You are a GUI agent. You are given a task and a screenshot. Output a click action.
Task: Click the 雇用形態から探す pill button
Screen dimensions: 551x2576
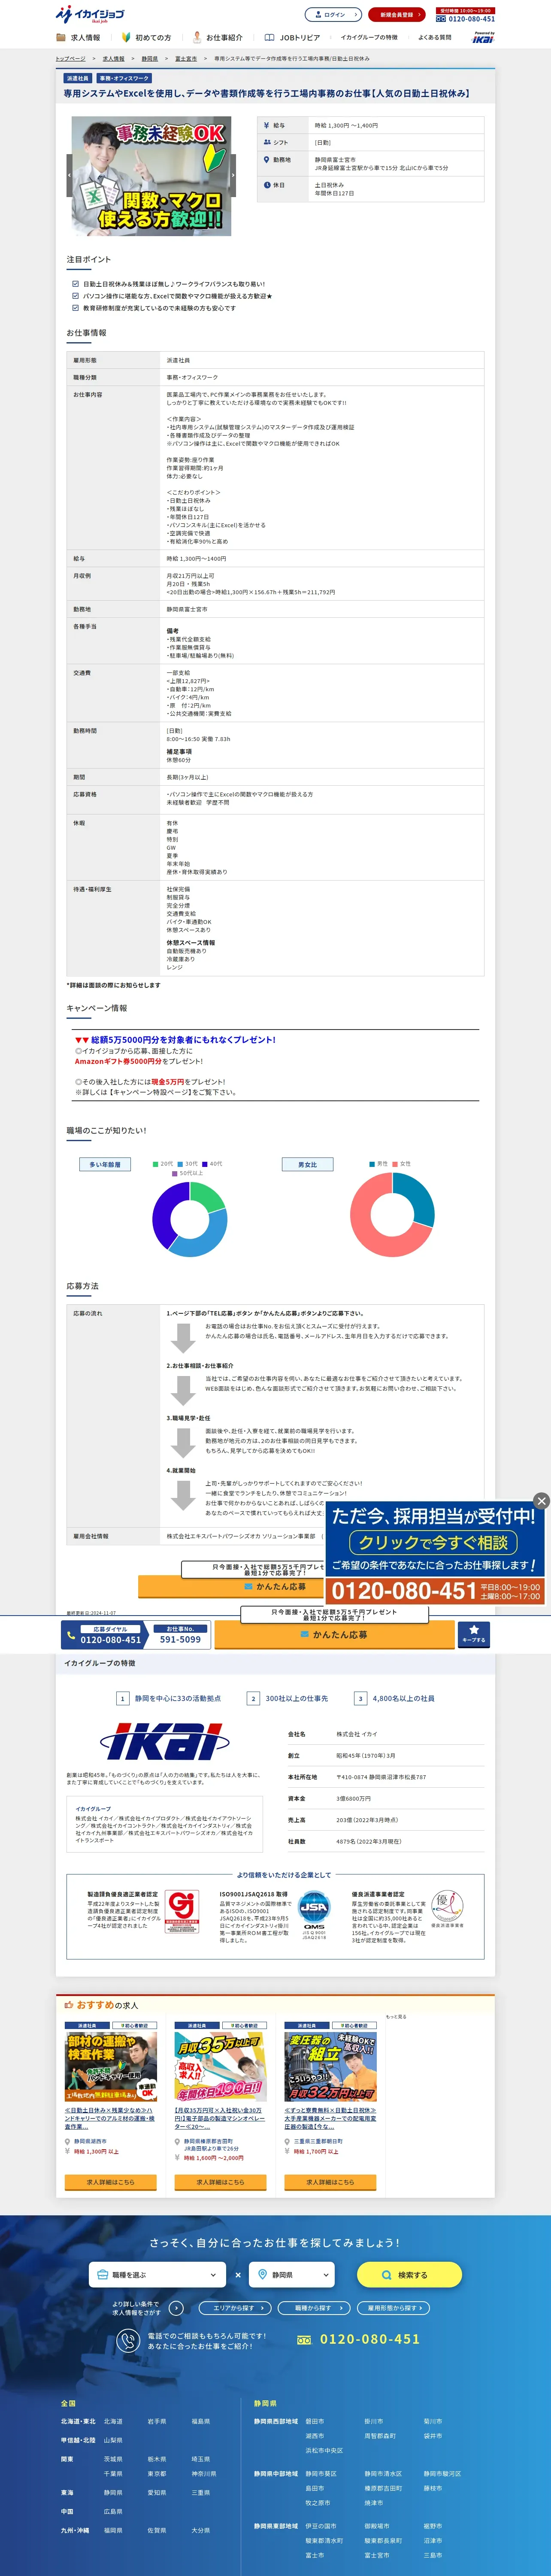pos(394,2308)
